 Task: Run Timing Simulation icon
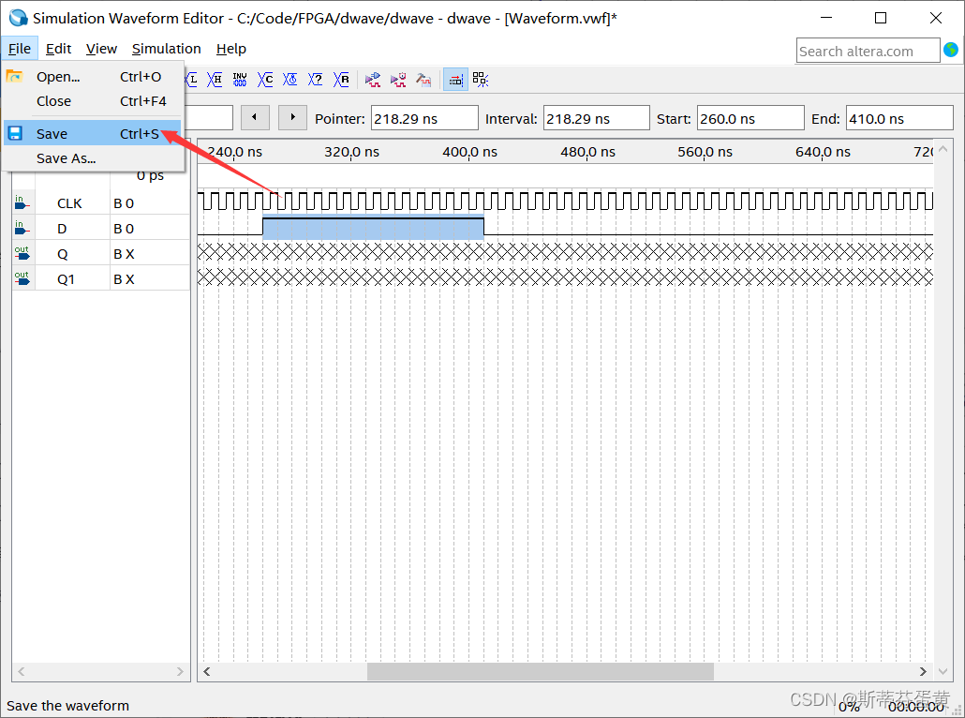coord(398,80)
